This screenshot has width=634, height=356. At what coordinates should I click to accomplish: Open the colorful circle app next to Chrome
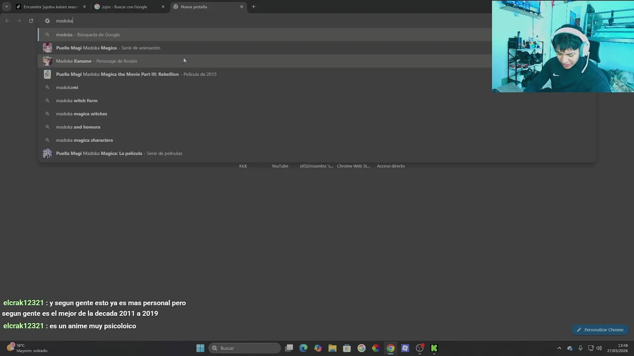click(x=376, y=348)
